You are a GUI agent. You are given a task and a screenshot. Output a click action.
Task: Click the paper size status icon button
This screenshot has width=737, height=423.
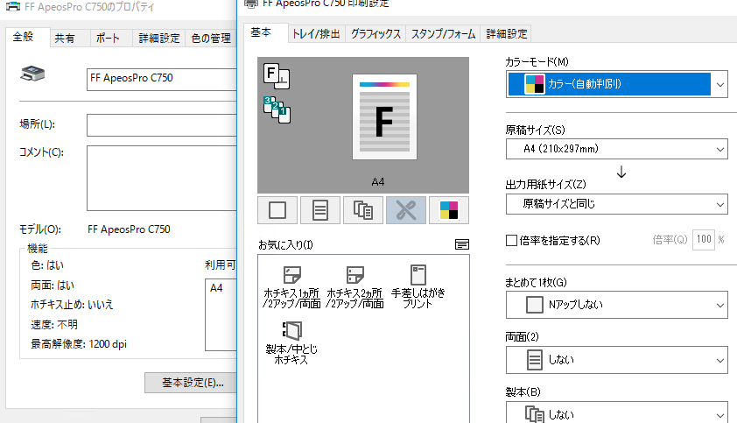pos(277,210)
